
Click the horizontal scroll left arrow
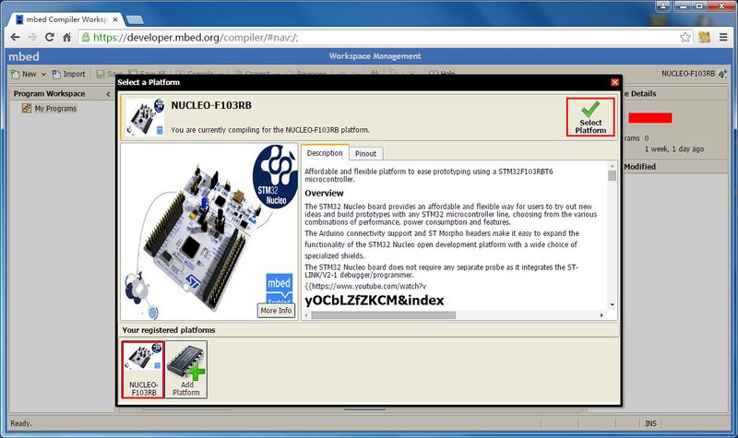[307, 314]
